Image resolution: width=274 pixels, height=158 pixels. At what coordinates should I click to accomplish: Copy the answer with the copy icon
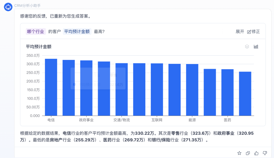248,153
